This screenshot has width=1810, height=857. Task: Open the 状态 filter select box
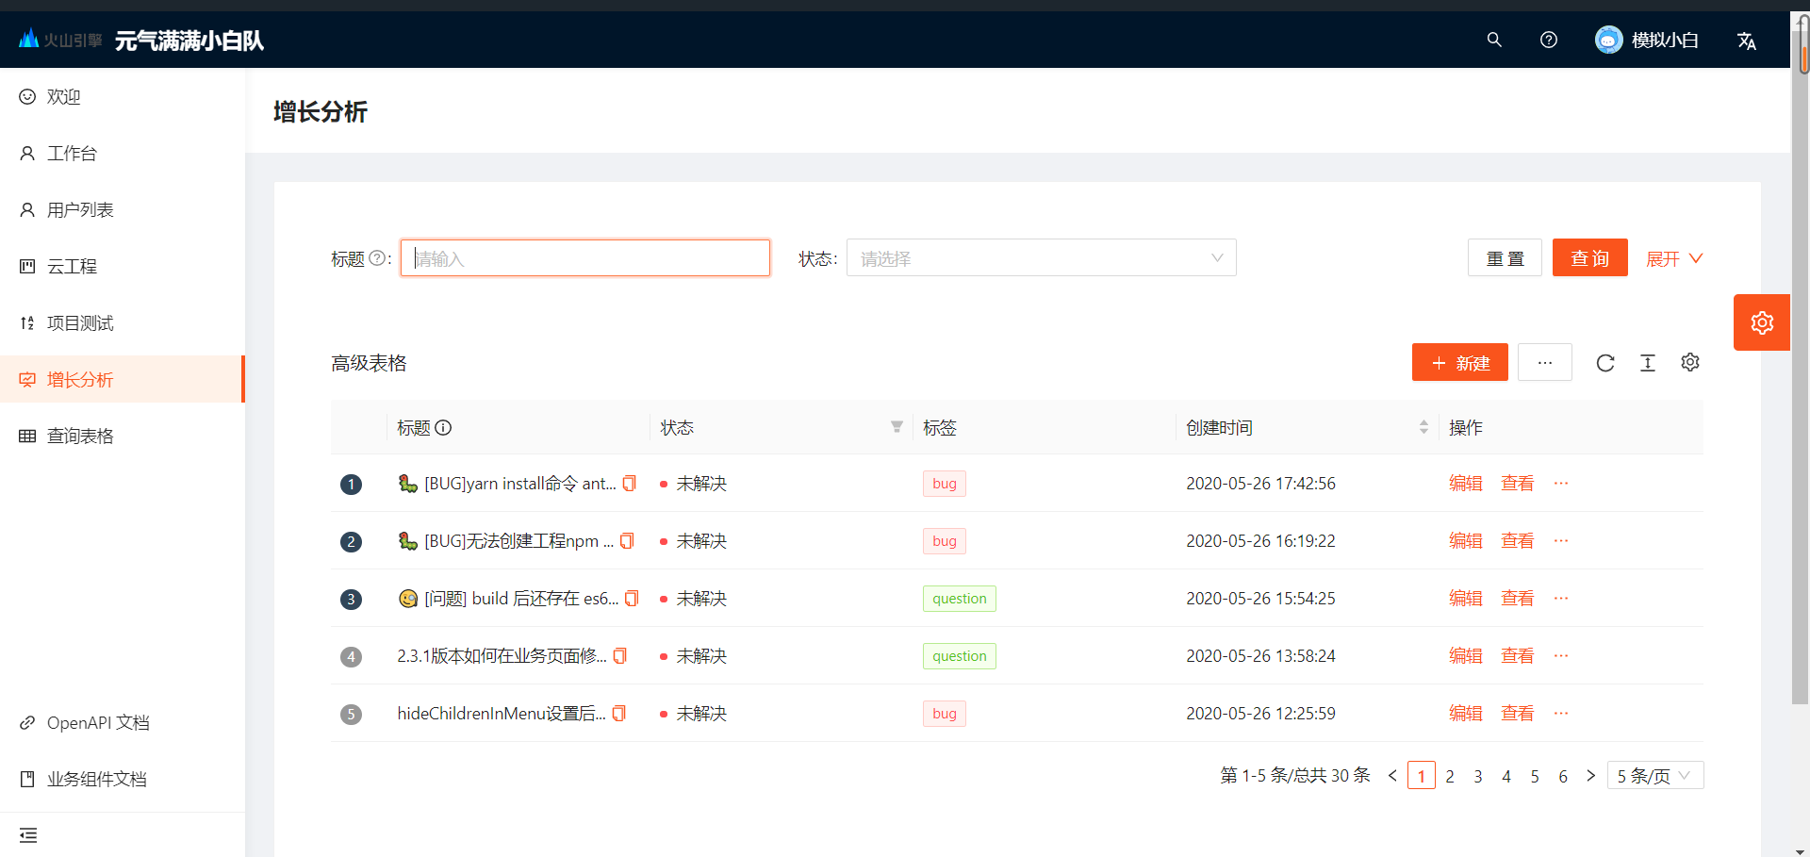click(1042, 257)
